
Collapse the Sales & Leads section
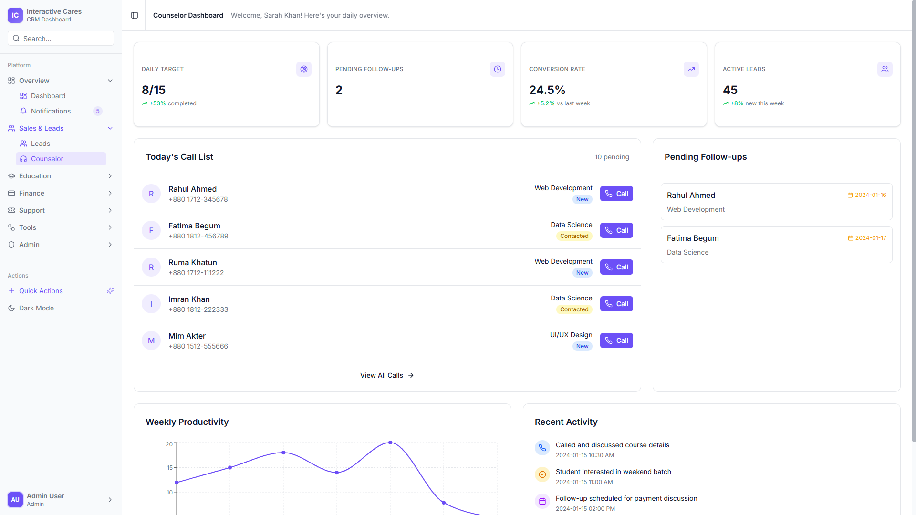coord(110,128)
